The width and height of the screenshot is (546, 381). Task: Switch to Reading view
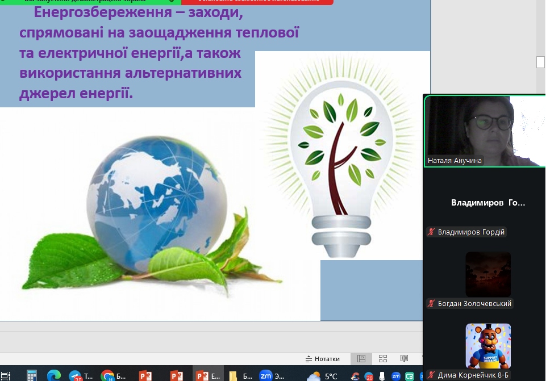(404, 359)
